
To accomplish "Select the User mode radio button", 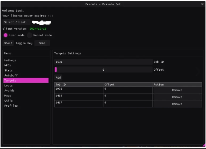I will (x=6, y=35).
